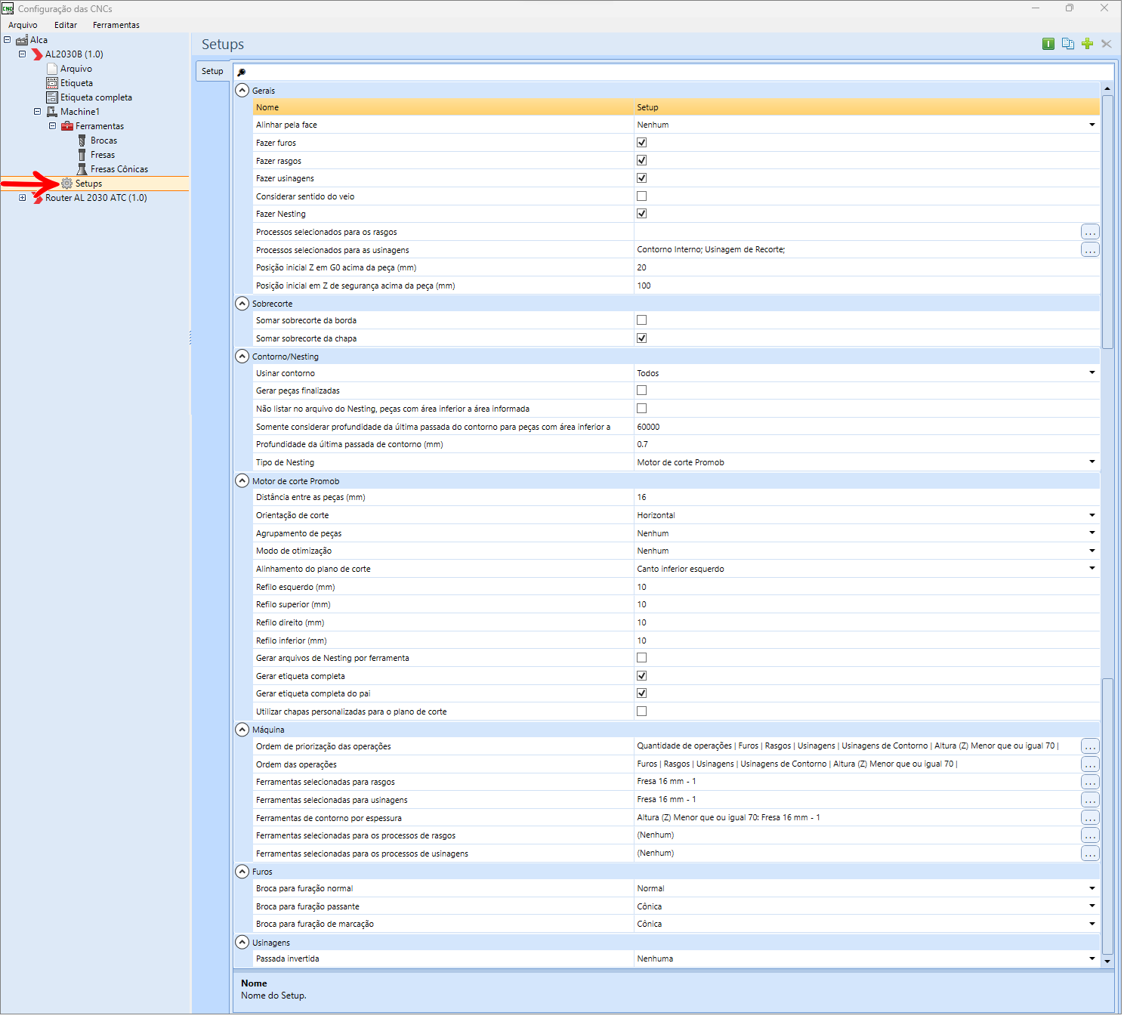Collapse the Furos section
This screenshot has height=1028, width=1127.
pyautogui.click(x=242, y=872)
